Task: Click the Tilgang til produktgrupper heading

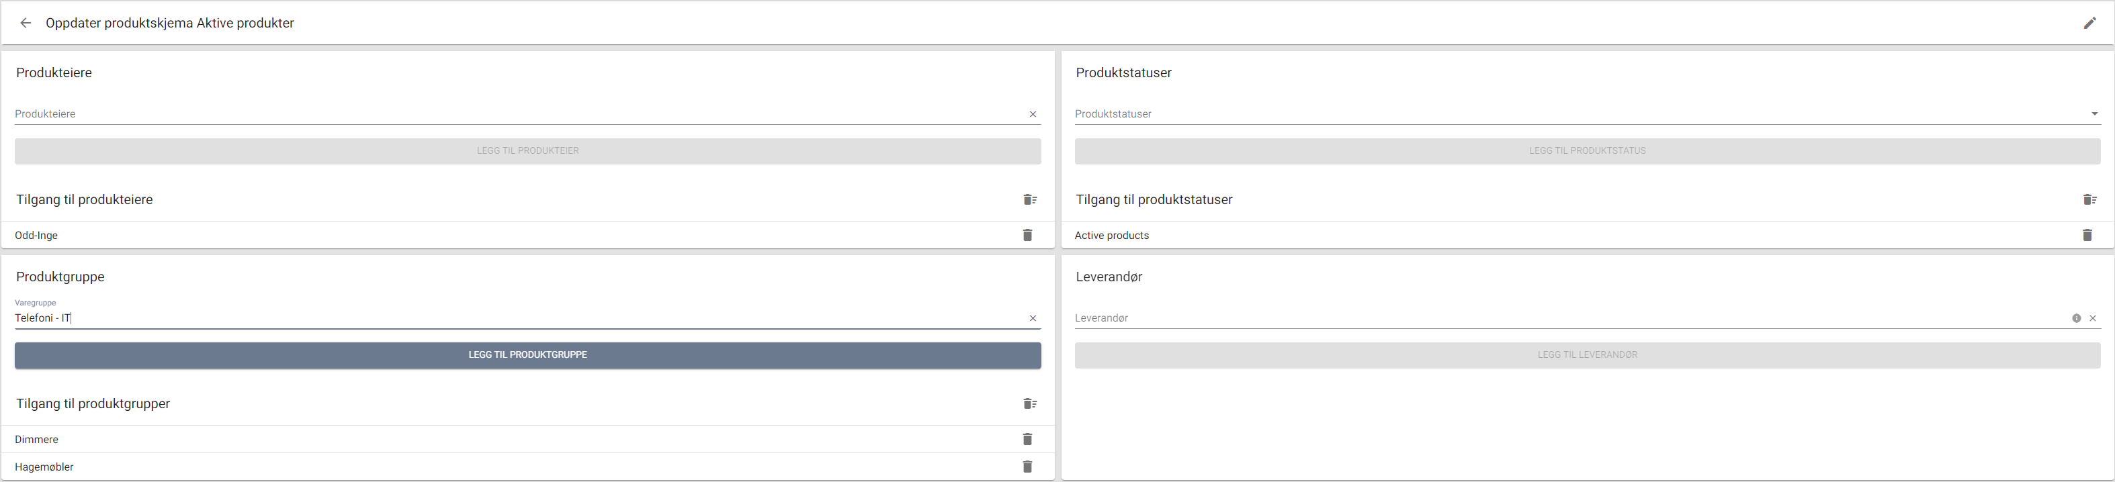Action: coord(93,404)
